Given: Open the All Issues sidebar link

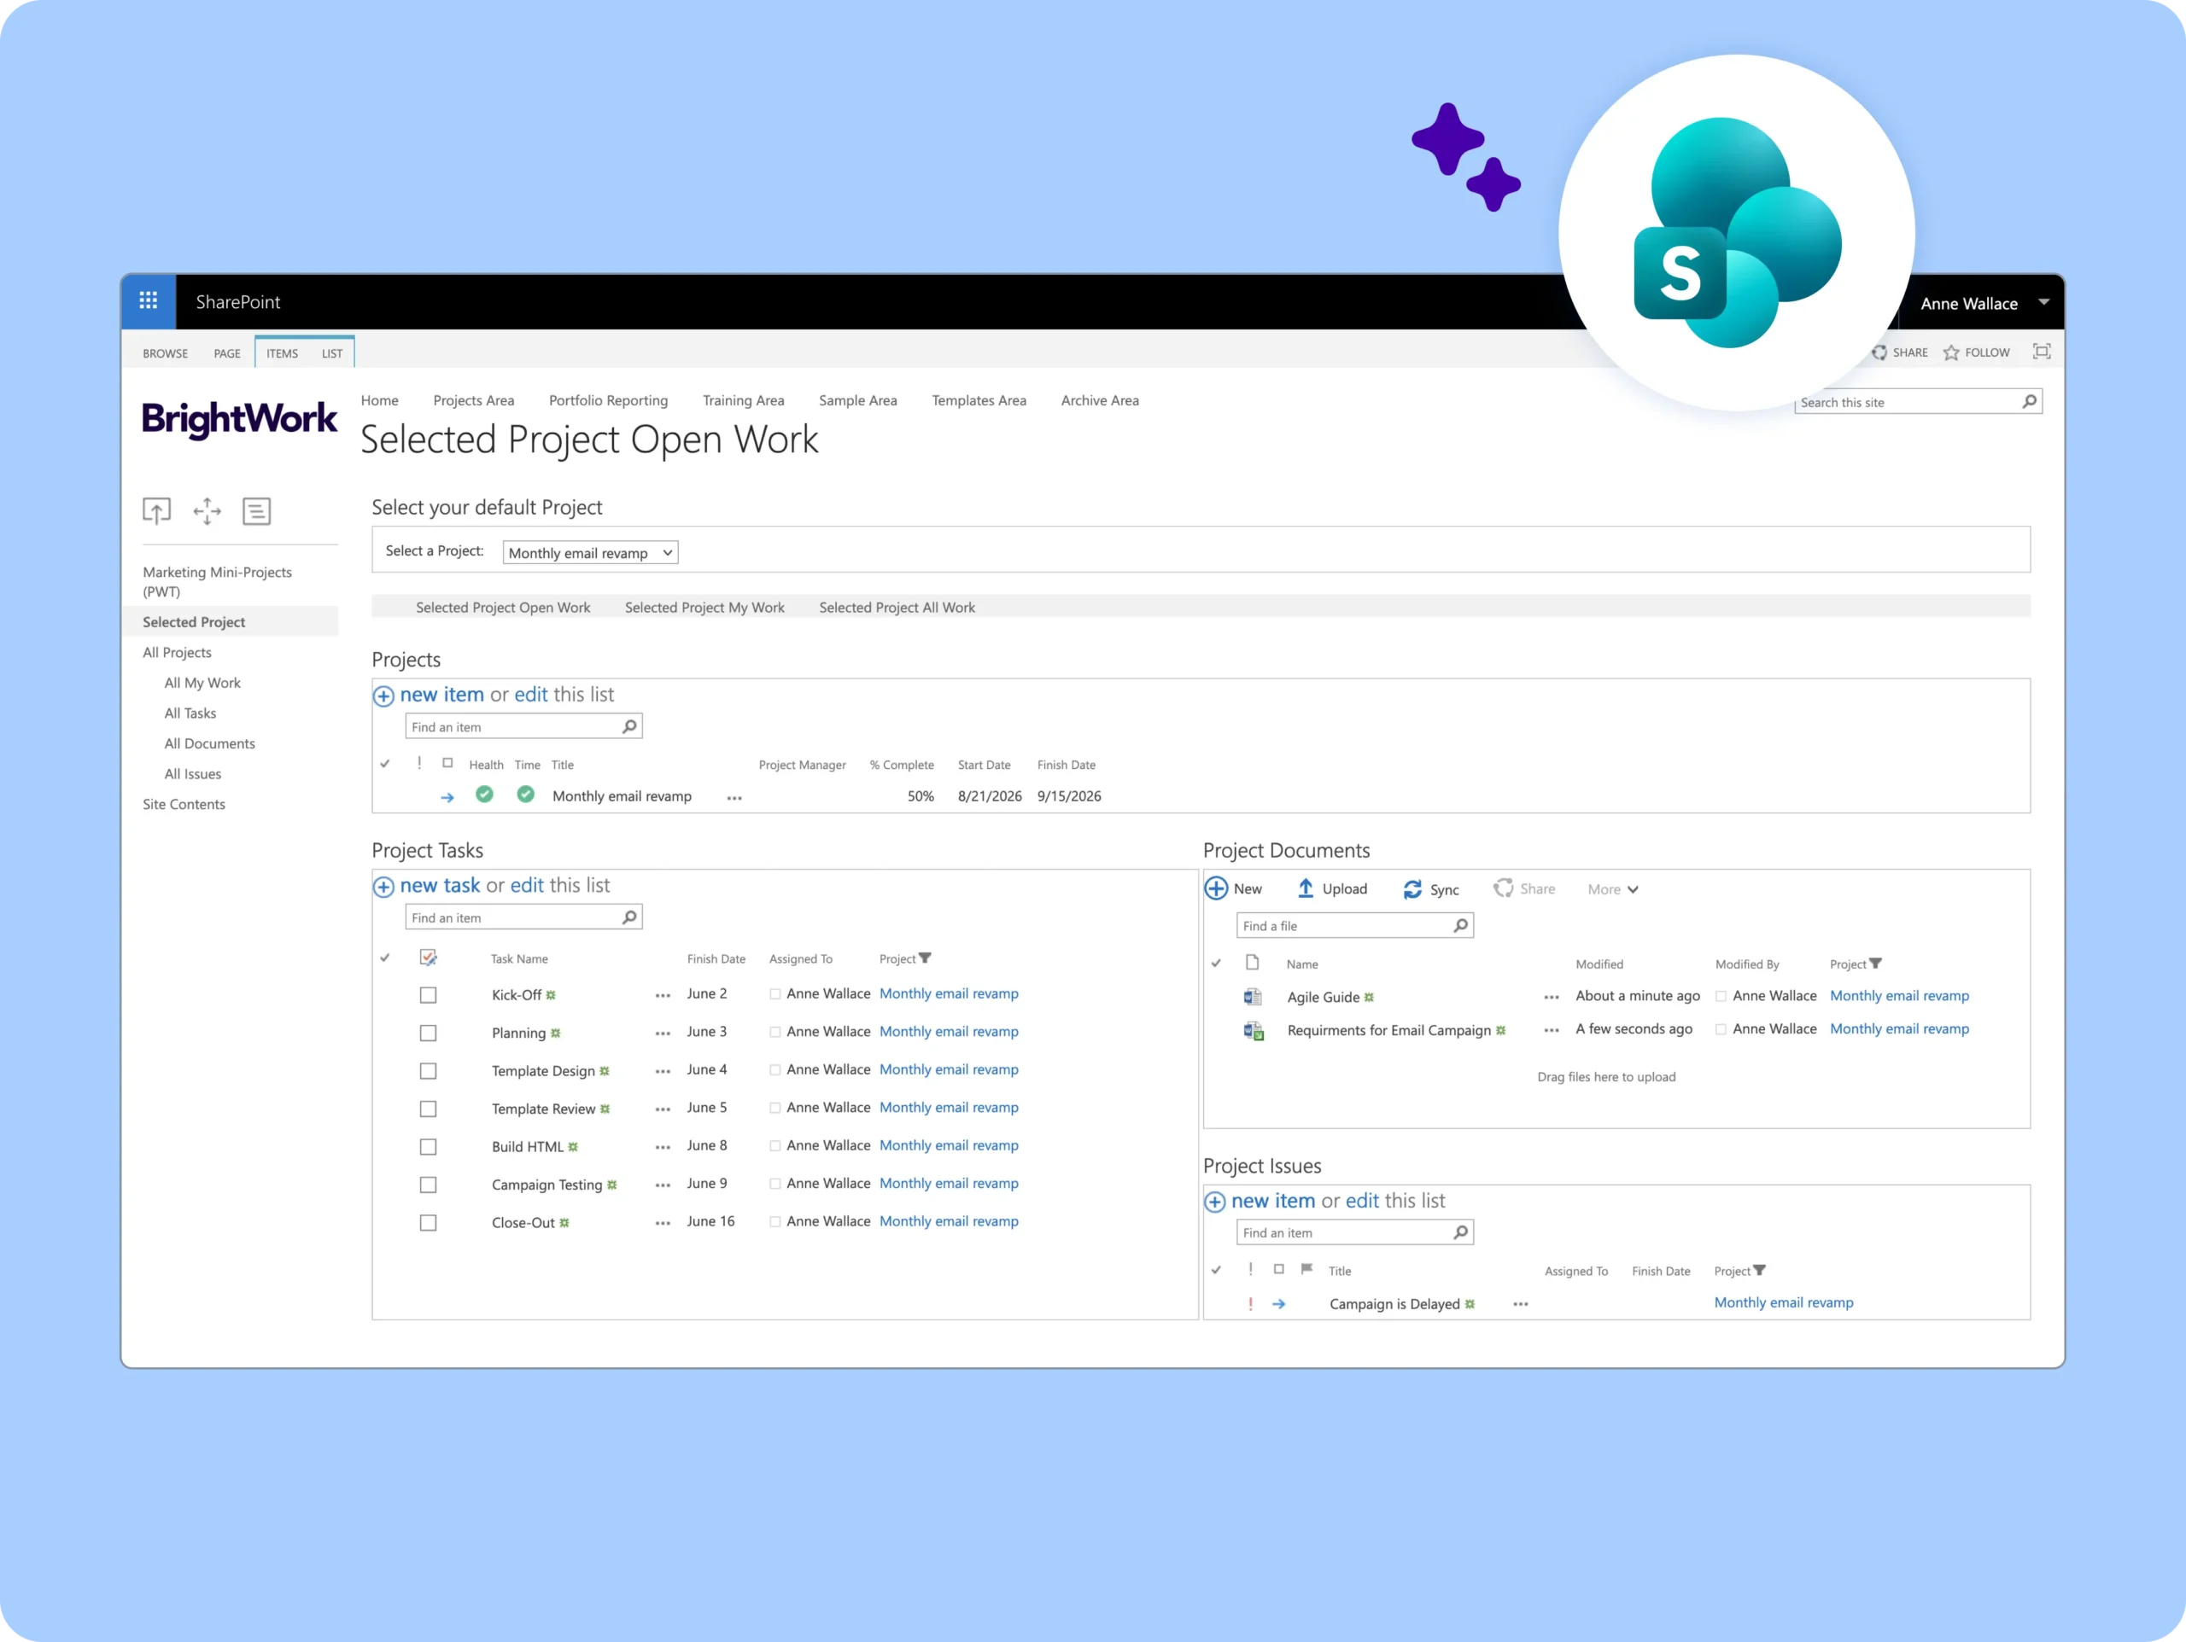Looking at the screenshot, I should 193,773.
